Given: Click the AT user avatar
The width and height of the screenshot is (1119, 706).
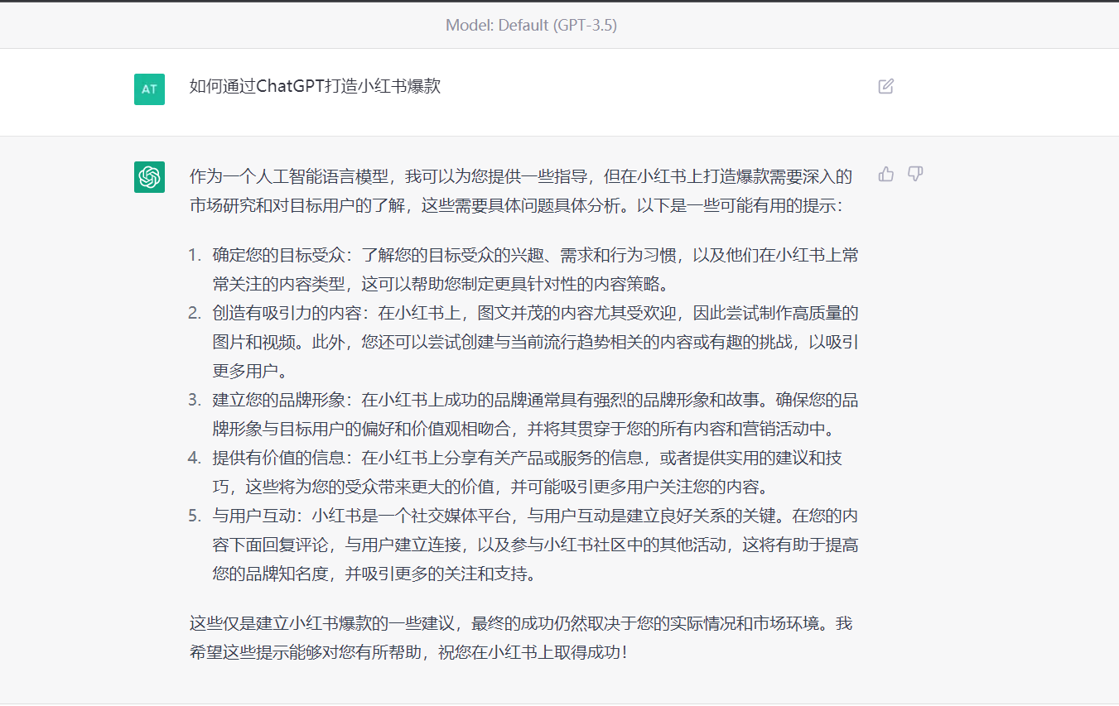Looking at the screenshot, I should (149, 89).
